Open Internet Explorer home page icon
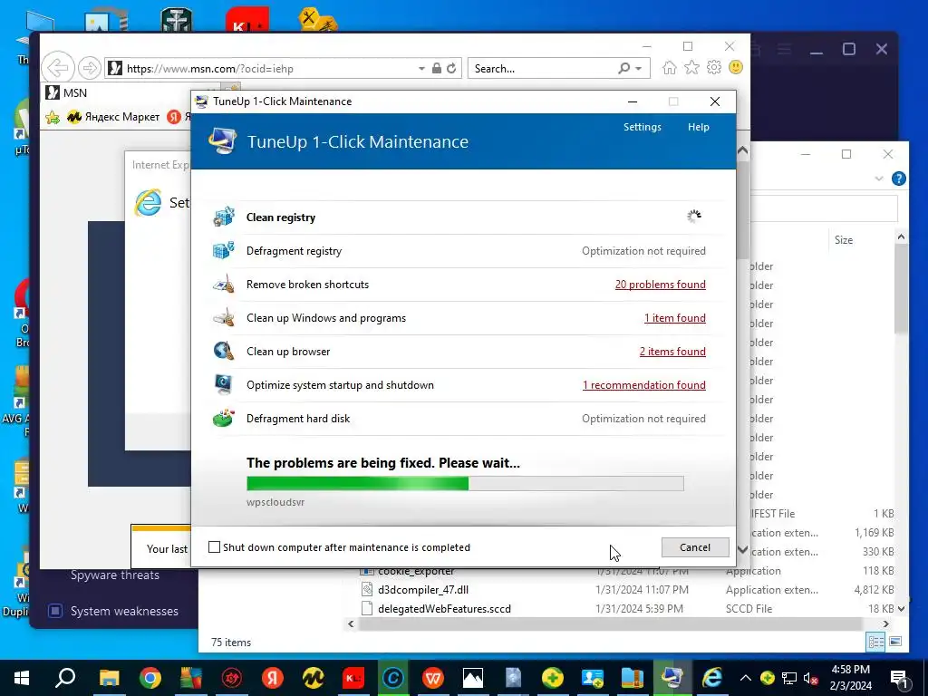The height and width of the screenshot is (696, 928). click(670, 68)
